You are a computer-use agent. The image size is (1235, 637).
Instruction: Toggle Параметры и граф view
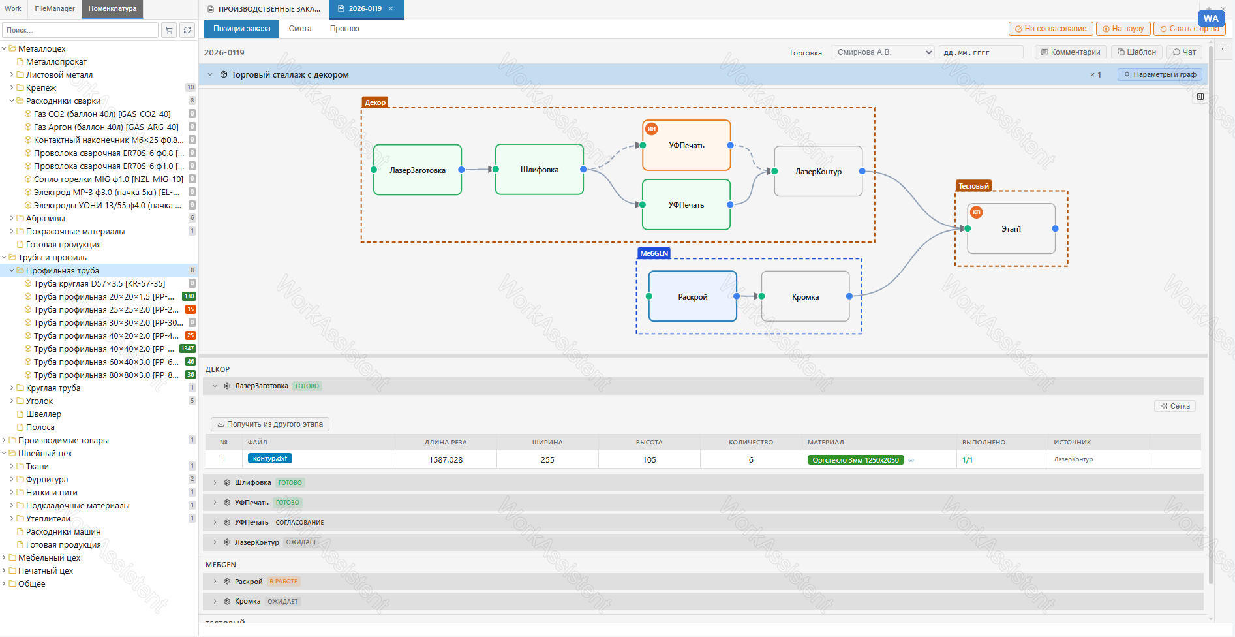pyautogui.click(x=1160, y=74)
